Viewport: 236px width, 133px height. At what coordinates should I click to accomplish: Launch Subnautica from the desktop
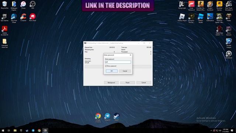[x=210, y=17]
